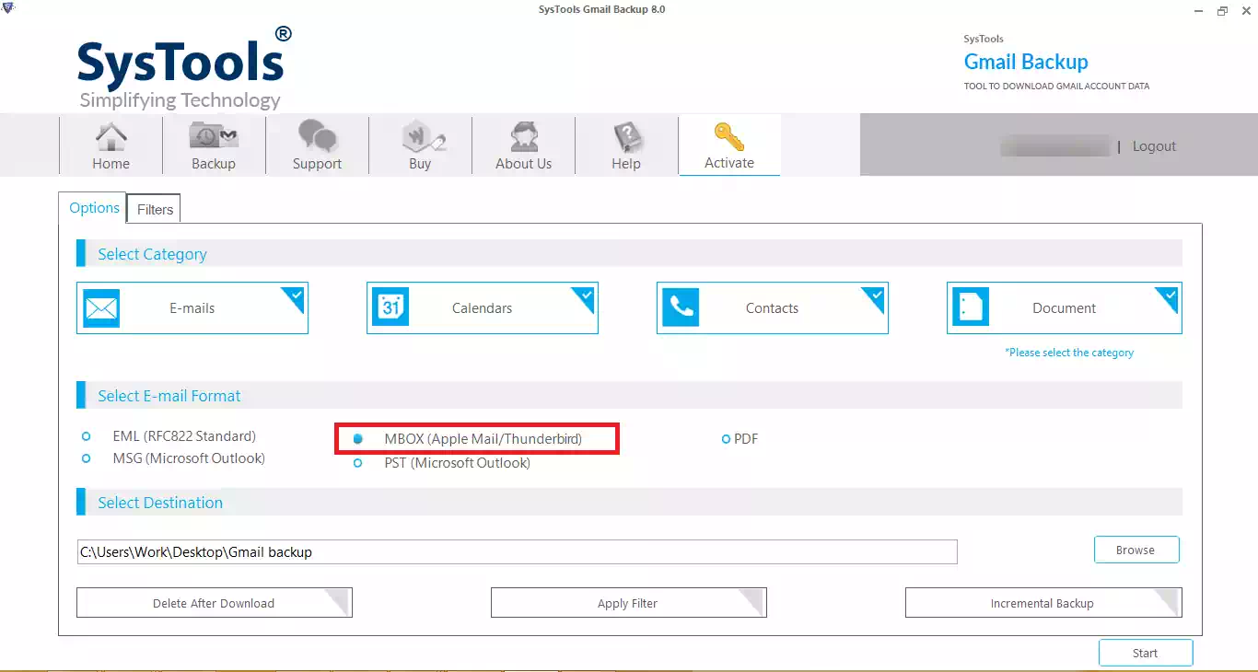
Task: Click the Select Destination heading
Action: (x=160, y=503)
